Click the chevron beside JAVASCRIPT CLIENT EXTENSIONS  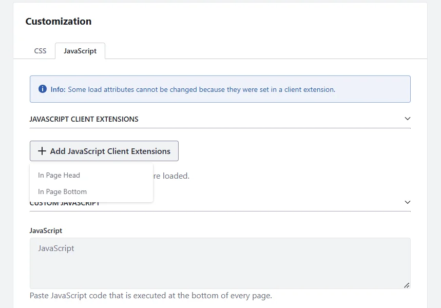pos(407,119)
